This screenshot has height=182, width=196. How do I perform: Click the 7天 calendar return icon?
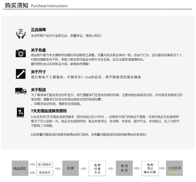20,112
